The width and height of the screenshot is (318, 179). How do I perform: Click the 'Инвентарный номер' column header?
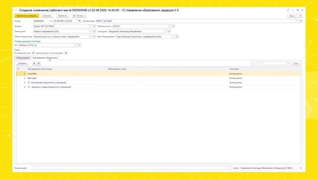click(117, 69)
